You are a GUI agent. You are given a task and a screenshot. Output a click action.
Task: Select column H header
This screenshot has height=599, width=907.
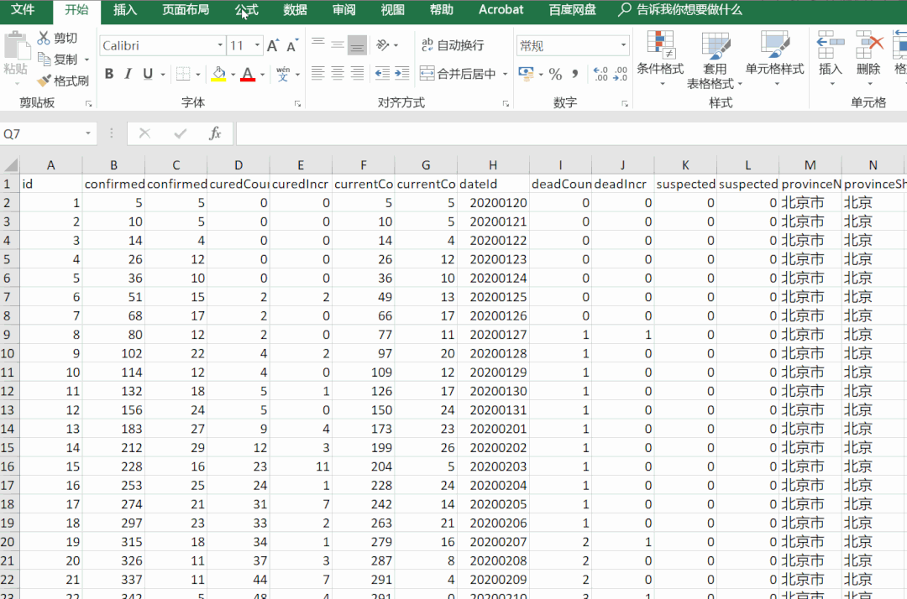pos(493,165)
